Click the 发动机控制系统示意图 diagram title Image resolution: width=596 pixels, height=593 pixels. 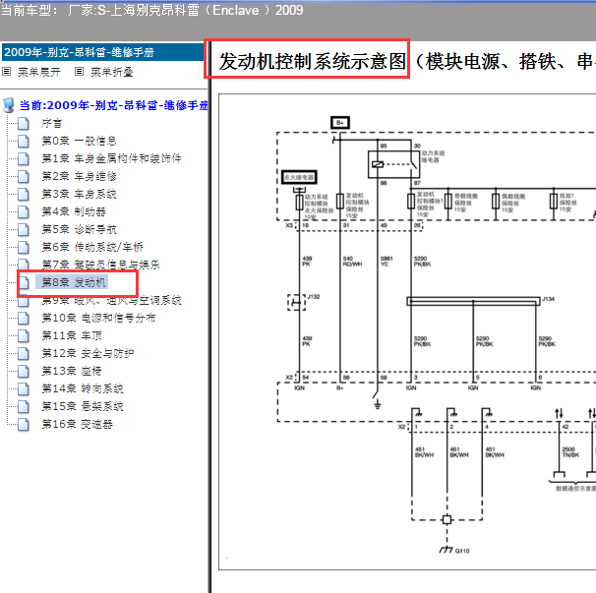[x=313, y=62]
